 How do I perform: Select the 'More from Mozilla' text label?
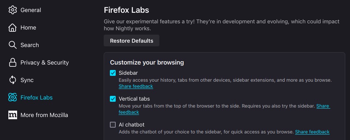(44, 115)
